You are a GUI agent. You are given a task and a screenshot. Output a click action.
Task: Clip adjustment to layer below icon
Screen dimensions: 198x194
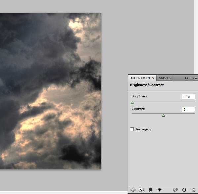coord(151,190)
